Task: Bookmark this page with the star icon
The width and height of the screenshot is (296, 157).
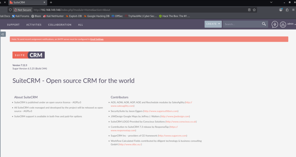Action: 254,10
